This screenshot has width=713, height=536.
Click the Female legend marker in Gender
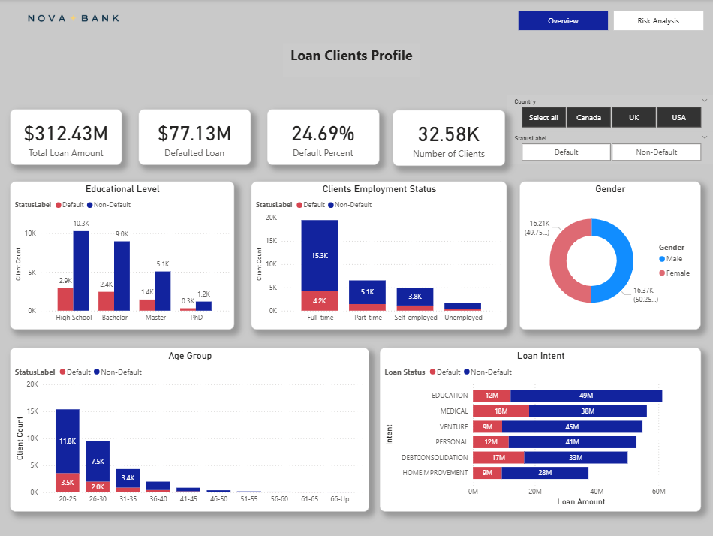point(662,273)
